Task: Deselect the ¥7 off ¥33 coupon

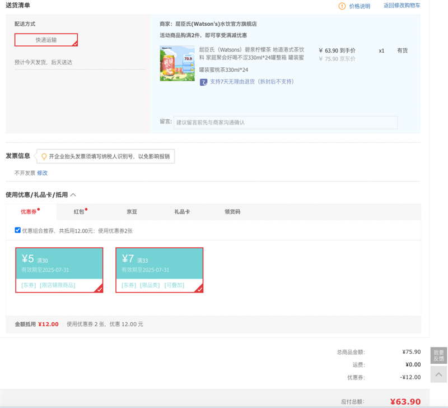Action: [159, 270]
